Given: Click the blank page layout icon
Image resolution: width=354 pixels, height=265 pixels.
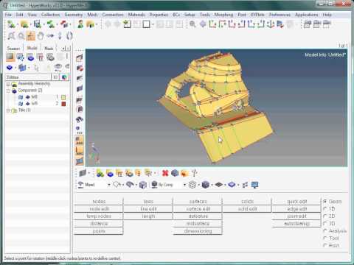Looking at the screenshot, I should click(146, 24).
